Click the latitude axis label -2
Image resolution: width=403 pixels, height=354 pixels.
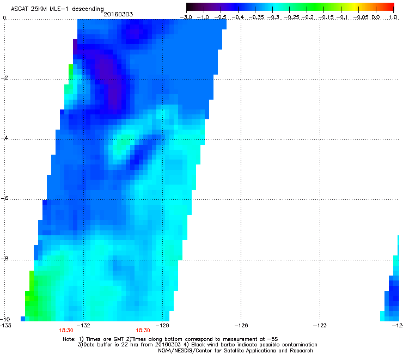(x=4, y=78)
